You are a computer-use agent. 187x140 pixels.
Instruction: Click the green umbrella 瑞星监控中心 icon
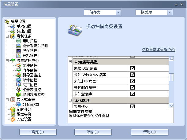click(x=13, y=61)
